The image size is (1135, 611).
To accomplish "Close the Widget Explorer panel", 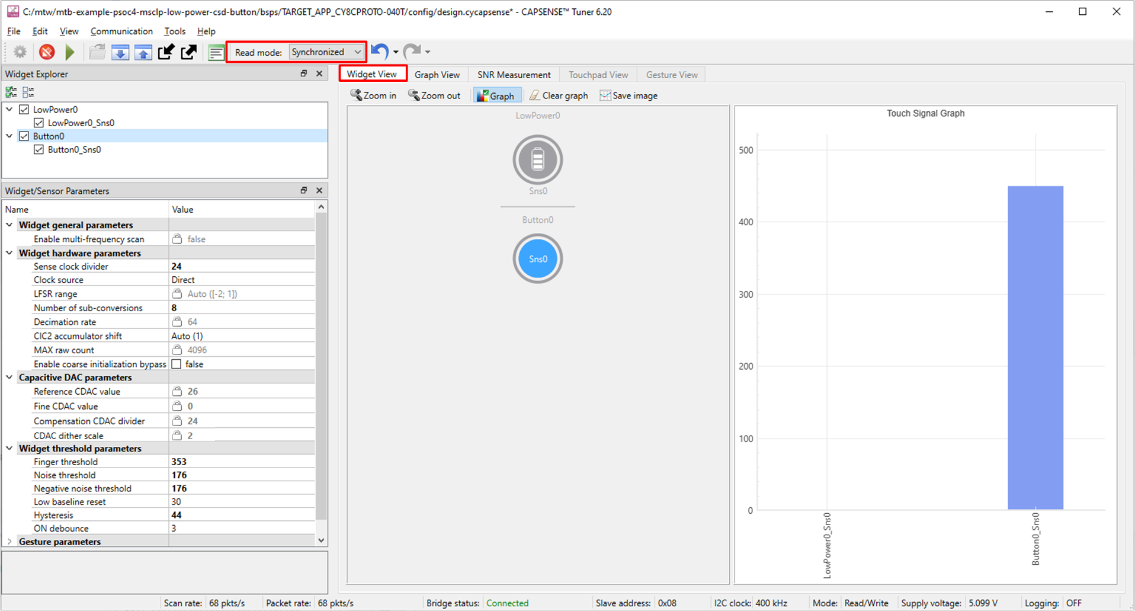I will [319, 73].
